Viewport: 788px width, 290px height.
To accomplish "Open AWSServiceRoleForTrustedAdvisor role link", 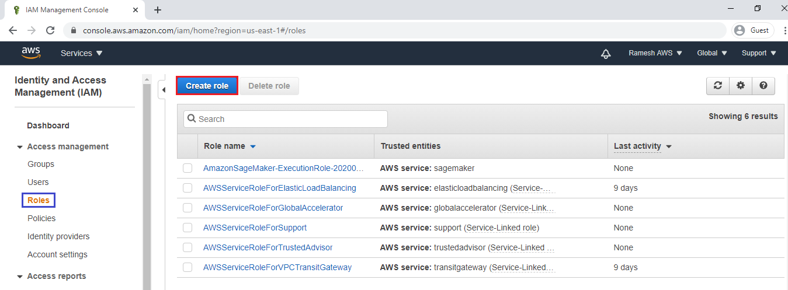I will 268,247.
